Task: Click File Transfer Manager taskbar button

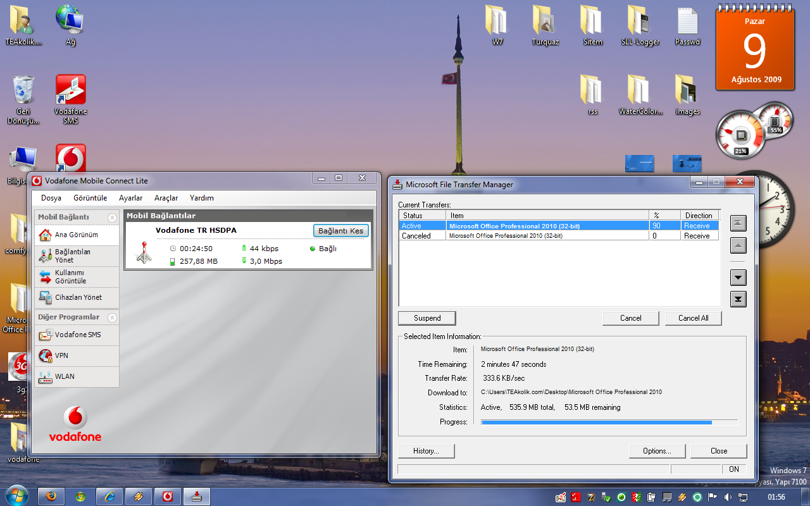Action: coord(197,497)
